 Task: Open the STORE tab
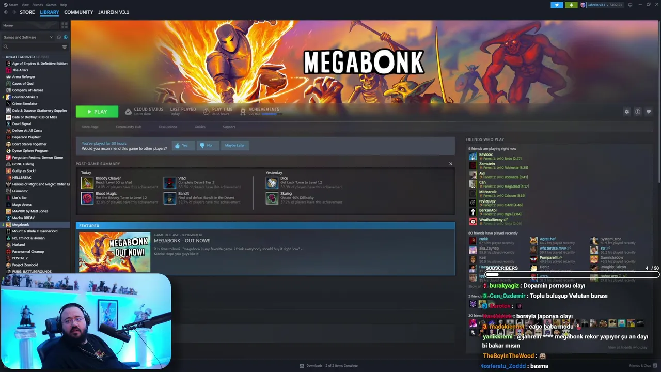(27, 12)
